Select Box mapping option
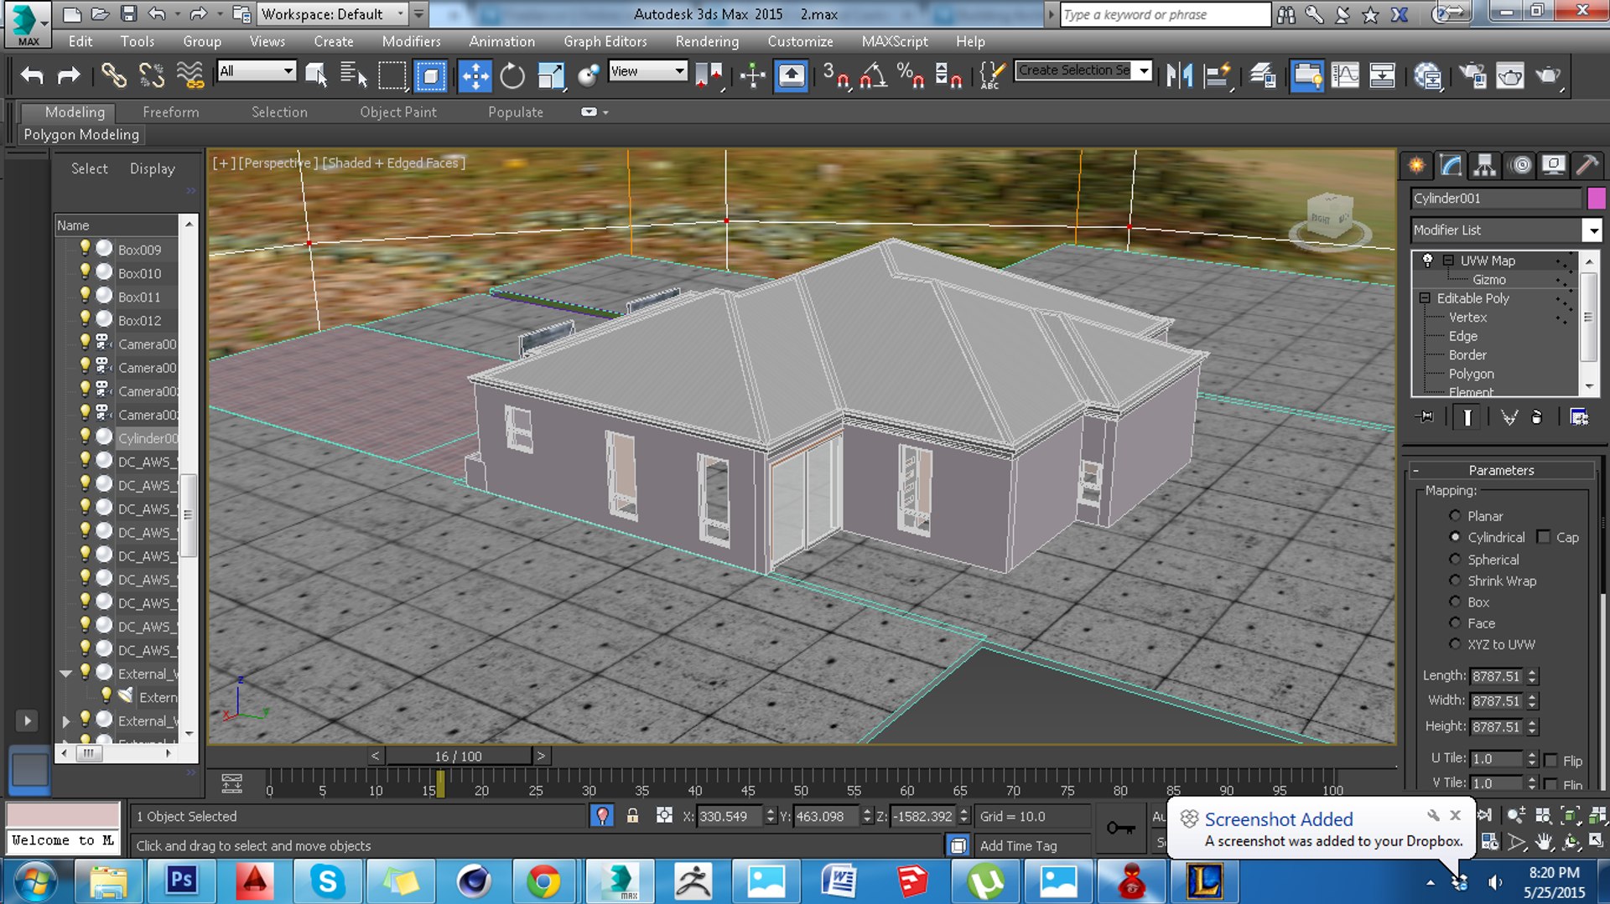The image size is (1610, 904). pyautogui.click(x=1455, y=602)
